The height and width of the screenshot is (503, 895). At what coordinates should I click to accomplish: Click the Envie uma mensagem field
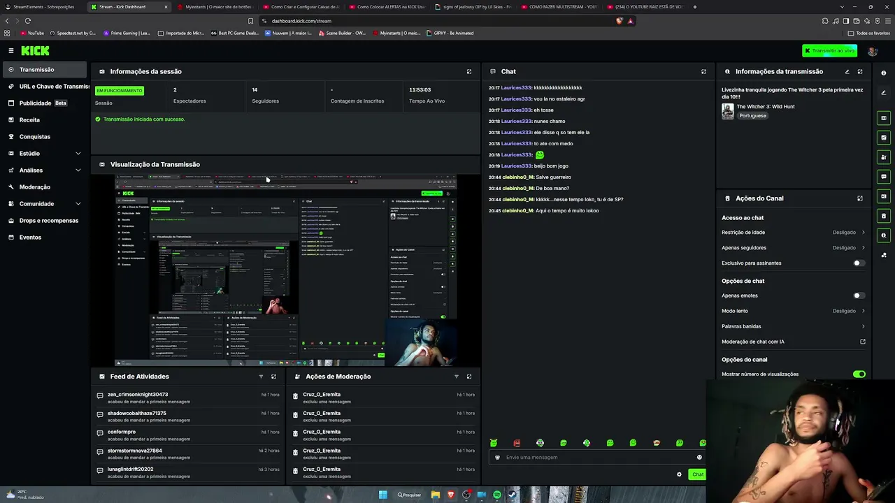click(x=598, y=458)
